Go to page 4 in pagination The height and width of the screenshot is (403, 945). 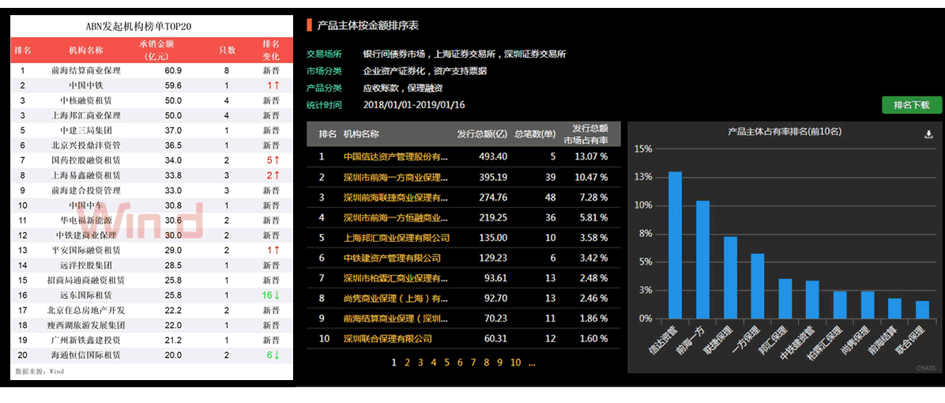433,363
